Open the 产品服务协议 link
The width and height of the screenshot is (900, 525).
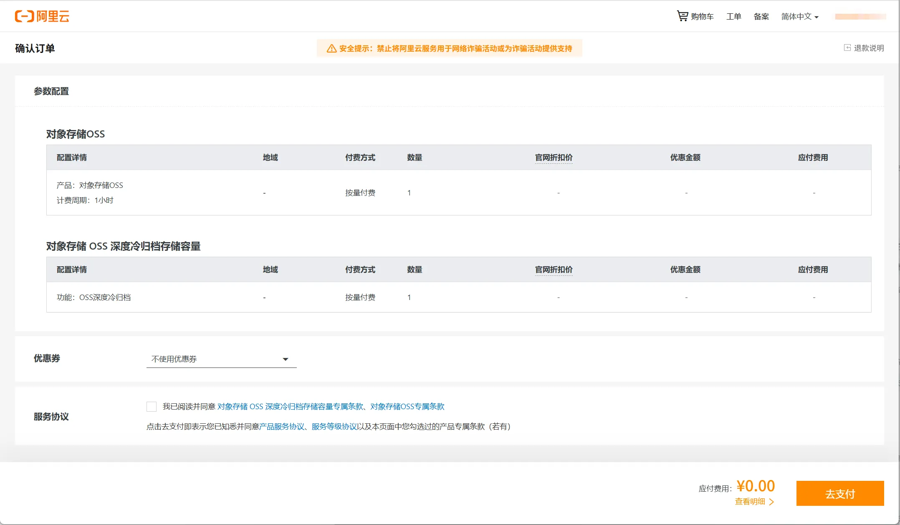pos(282,426)
